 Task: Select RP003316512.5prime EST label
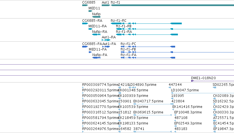[100, 112]
